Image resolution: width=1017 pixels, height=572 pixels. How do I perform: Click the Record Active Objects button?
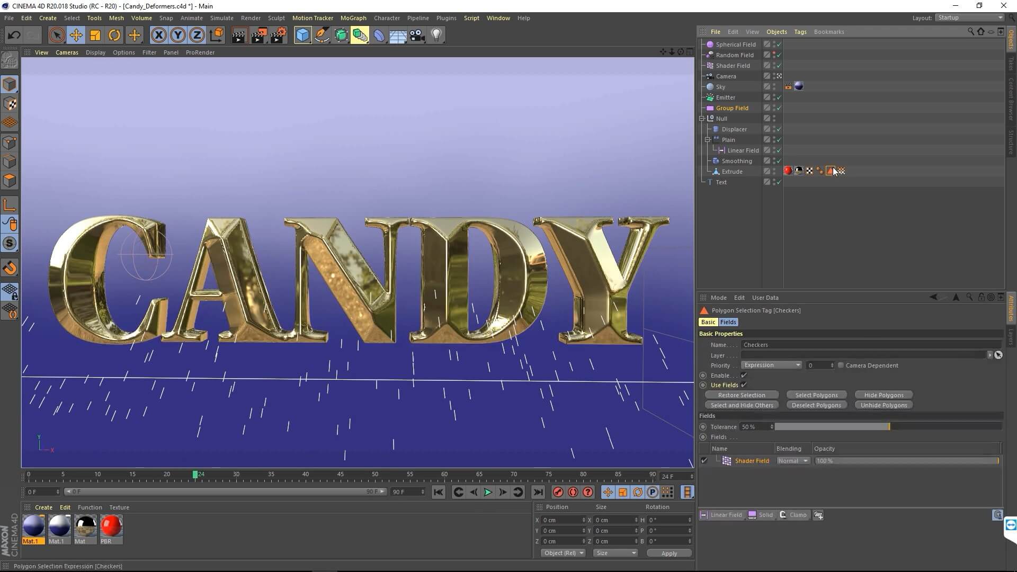tap(558, 492)
